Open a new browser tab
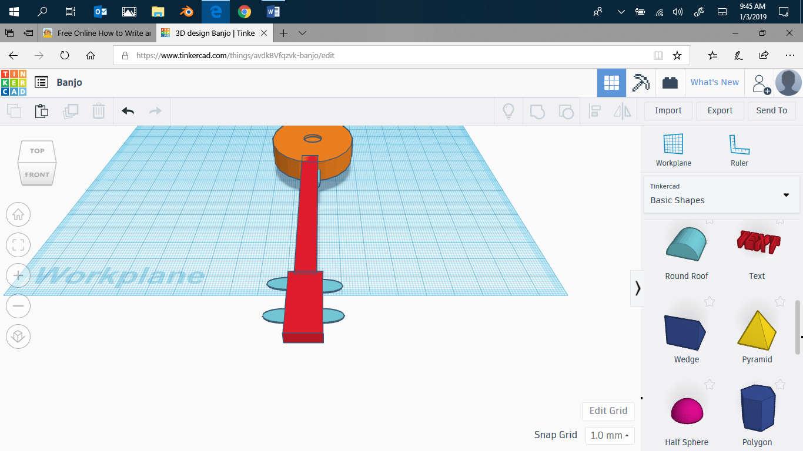 click(x=283, y=33)
